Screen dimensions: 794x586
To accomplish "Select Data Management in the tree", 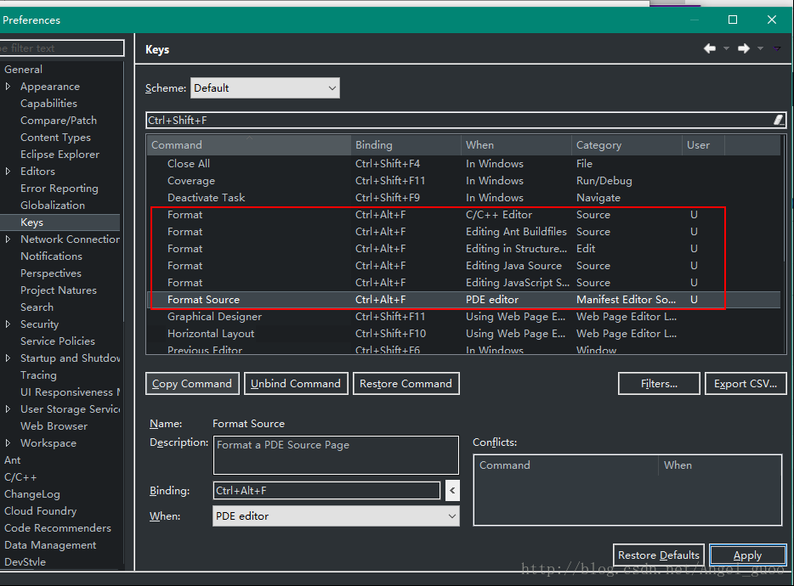I will [x=50, y=545].
